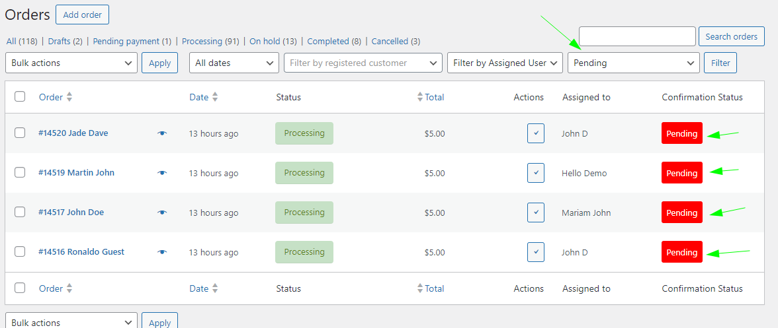Screen dimensions: 778x328
Task: Sort by the Order column header arrows
Action: [x=69, y=97]
